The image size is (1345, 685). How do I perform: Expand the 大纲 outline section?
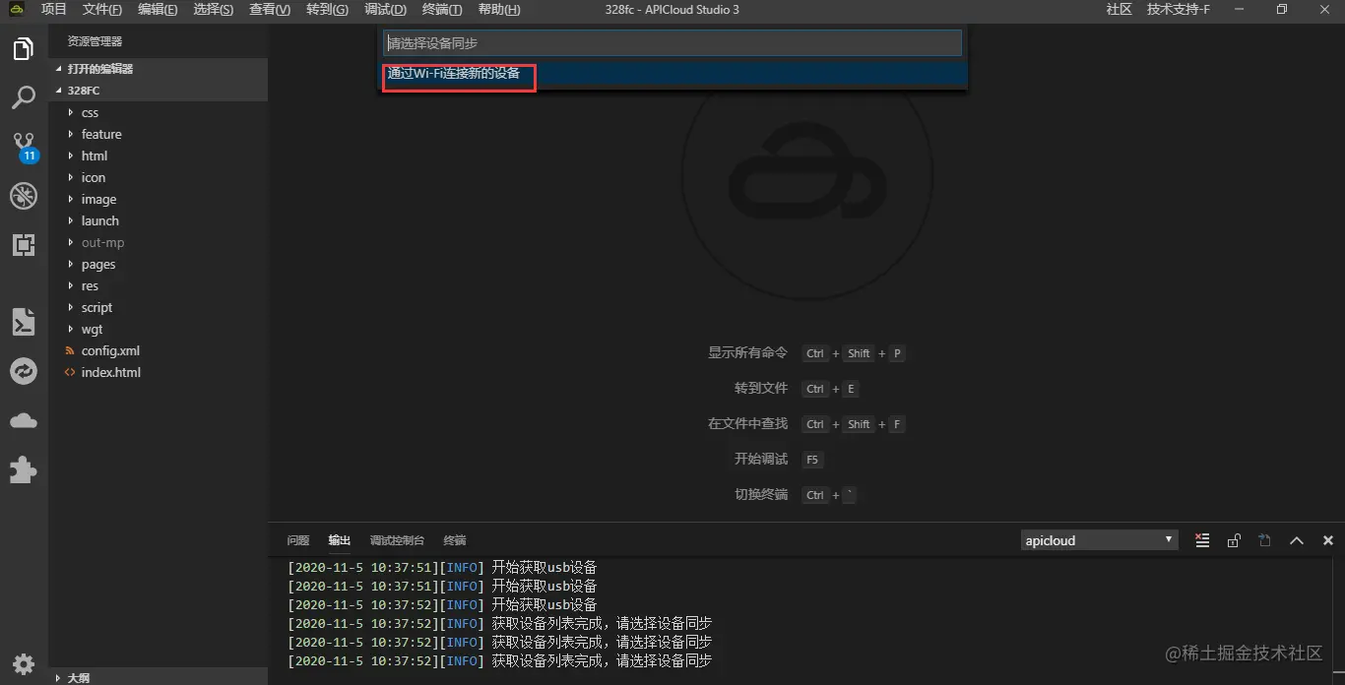(158, 677)
